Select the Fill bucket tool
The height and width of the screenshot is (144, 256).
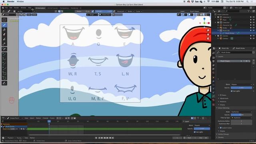point(4,30)
